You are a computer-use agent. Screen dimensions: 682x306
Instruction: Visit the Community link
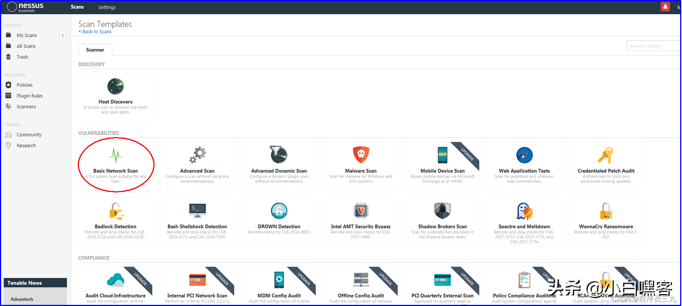point(29,135)
